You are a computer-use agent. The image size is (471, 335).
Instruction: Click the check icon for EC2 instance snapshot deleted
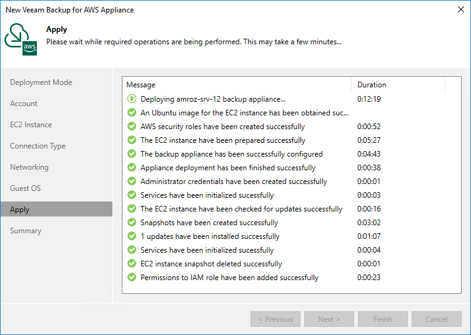click(x=132, y=264)
